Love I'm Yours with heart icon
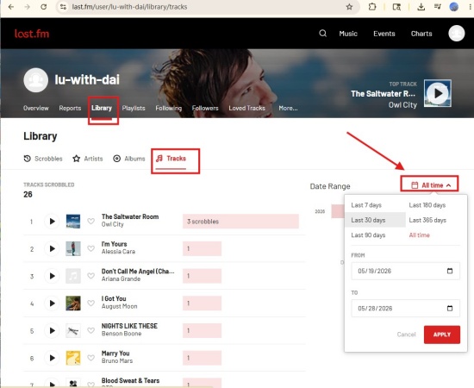 tap(91, 248)
